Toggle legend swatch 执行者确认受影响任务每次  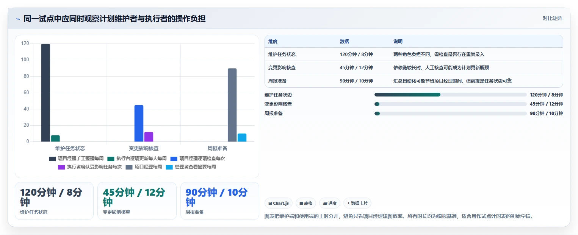(x=61, y=167)
